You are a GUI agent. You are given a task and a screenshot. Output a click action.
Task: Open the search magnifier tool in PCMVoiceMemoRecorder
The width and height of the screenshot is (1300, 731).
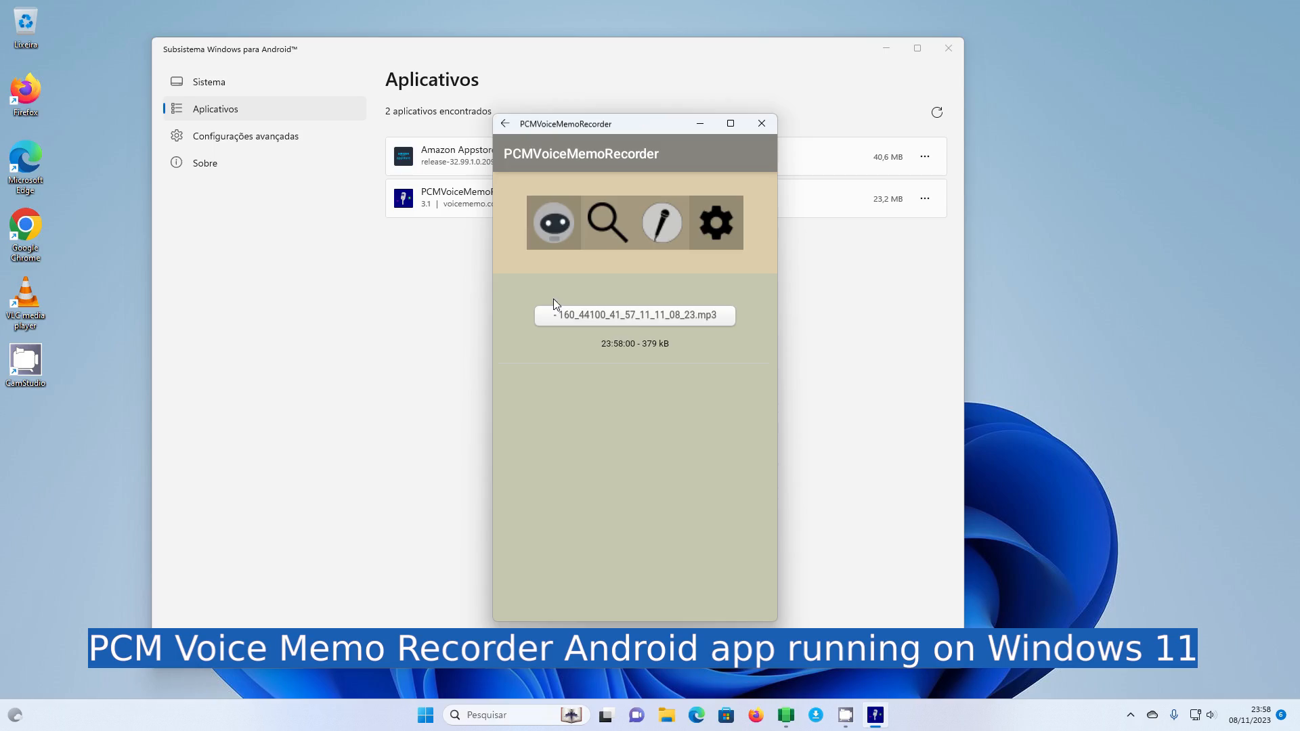point(607,223)
